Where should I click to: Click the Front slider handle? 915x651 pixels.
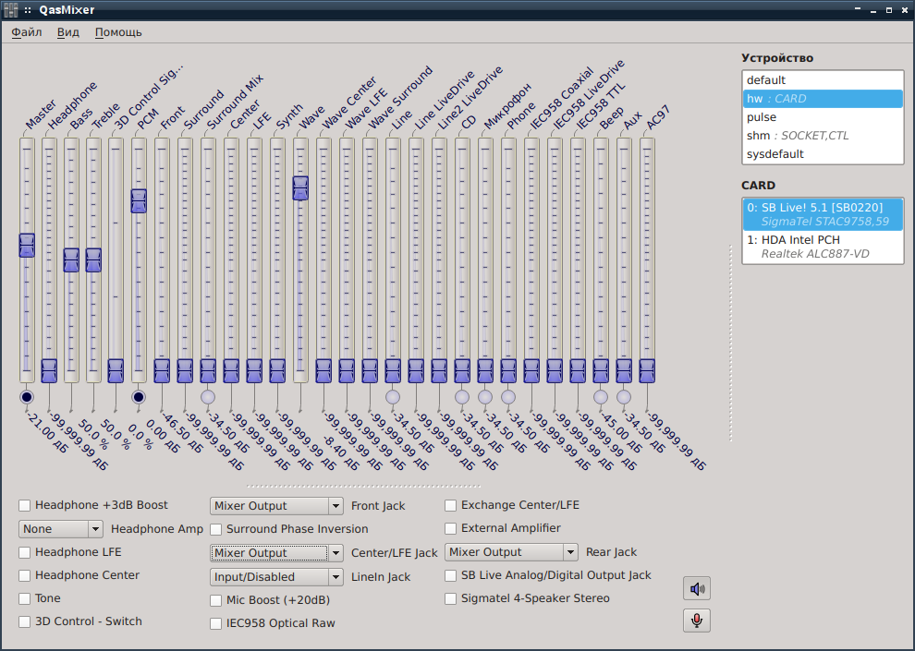(x=162, y=370)
